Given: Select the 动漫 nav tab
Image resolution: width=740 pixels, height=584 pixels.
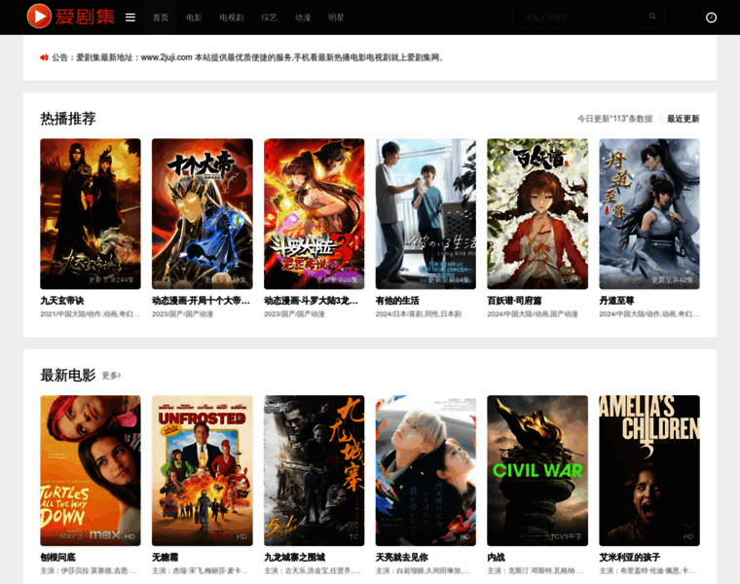Looking at the screenshot, I should (x=303, y=18).
